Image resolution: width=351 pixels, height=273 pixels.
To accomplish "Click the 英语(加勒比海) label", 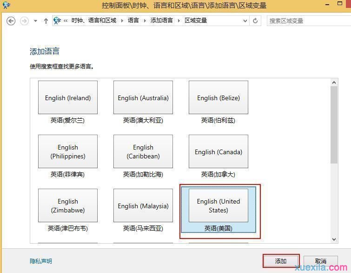I will 143,174.
